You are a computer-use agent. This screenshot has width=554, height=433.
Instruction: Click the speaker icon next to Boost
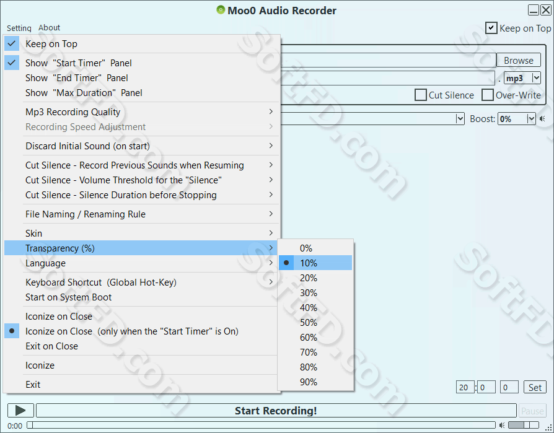tap(542, 119)
